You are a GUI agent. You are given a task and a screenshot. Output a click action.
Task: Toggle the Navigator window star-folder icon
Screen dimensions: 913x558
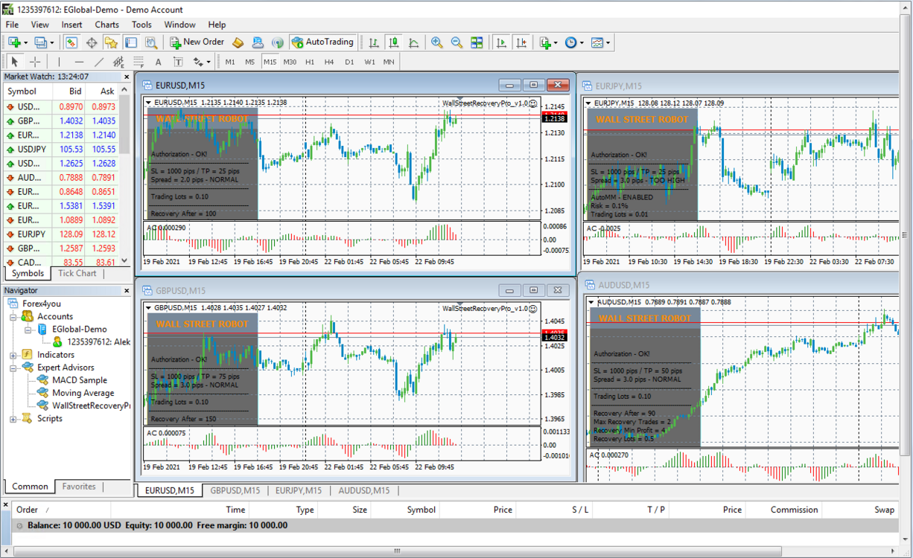click(111, 42)
